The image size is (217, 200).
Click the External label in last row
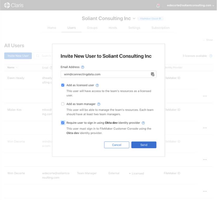point(114,173)
